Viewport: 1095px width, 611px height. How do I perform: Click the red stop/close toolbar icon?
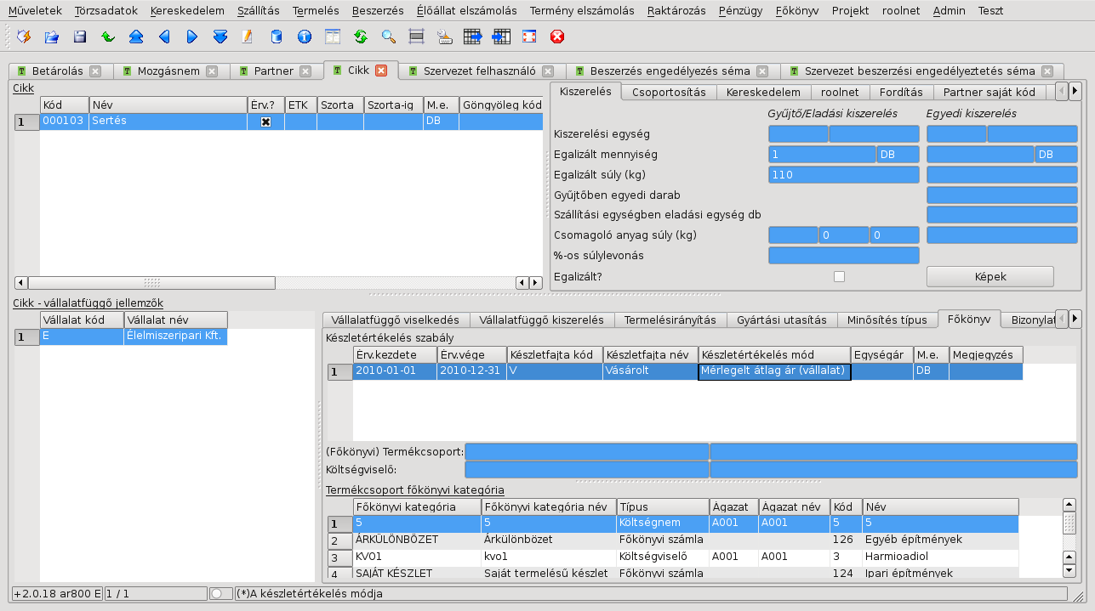tap(557, 37)
